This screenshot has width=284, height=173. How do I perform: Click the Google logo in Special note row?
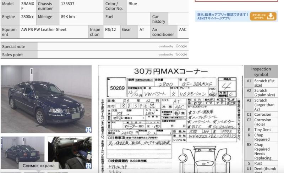coord(181,46)
